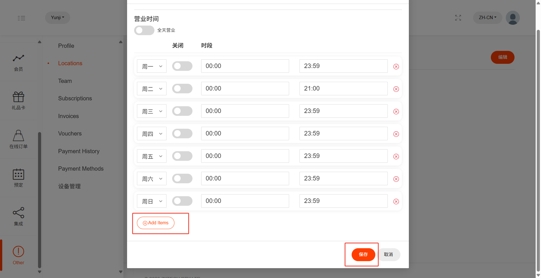
Task: Expand the Yunji account dropdown
Action: coord(57,18)
